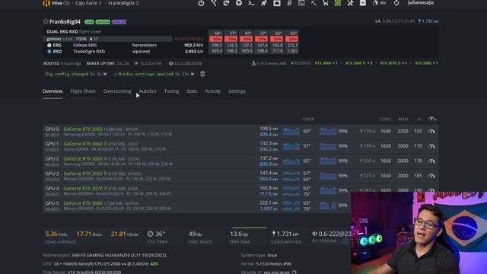Click the box-shaped icon after the rocket
The width and height of the screenshot is (487, 274).
277,3
